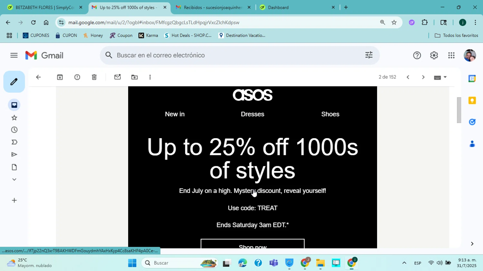Click the taskbar Buscar search box

[179, 263]
